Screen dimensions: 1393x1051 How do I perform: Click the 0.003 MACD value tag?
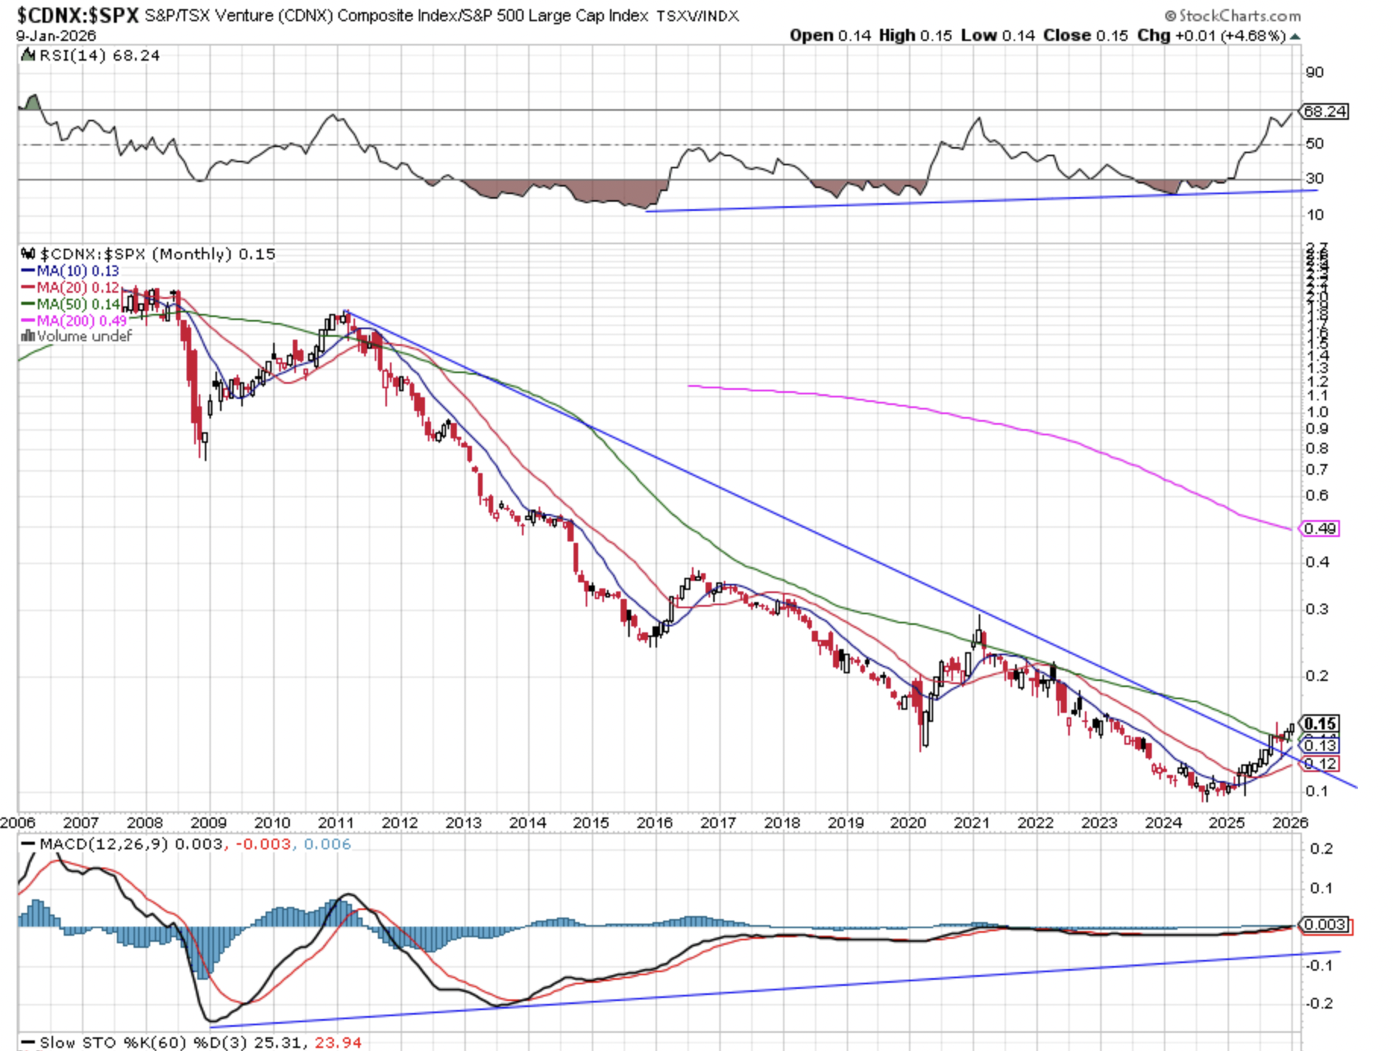pyautogui.click(x=1325, y=924)
